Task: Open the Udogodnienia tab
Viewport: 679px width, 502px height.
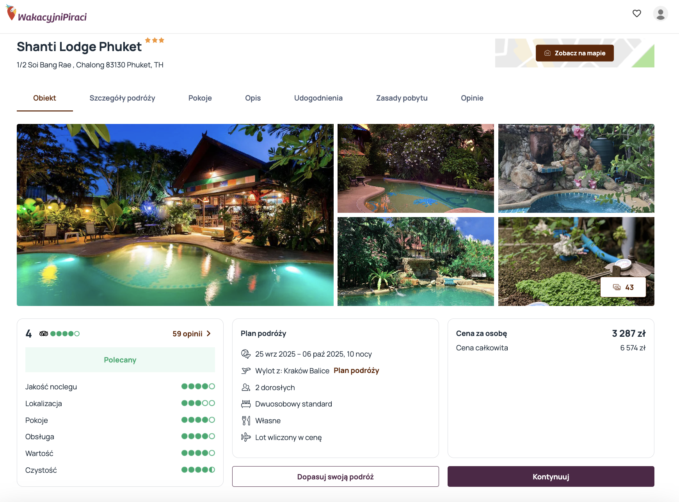Action: 318,98
